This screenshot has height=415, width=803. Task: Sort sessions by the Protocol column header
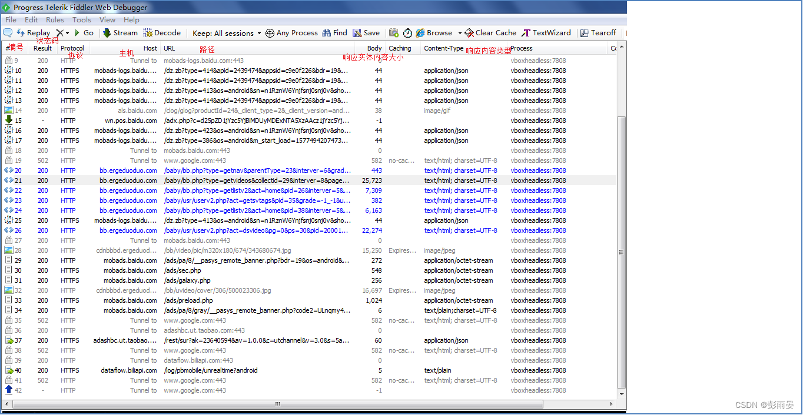click(72, 48)
